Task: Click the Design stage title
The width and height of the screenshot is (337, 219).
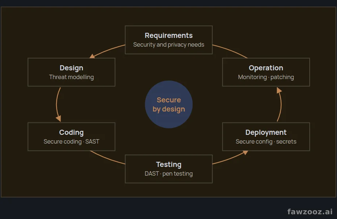Action: pyautogui.click(x=71, y=68)
